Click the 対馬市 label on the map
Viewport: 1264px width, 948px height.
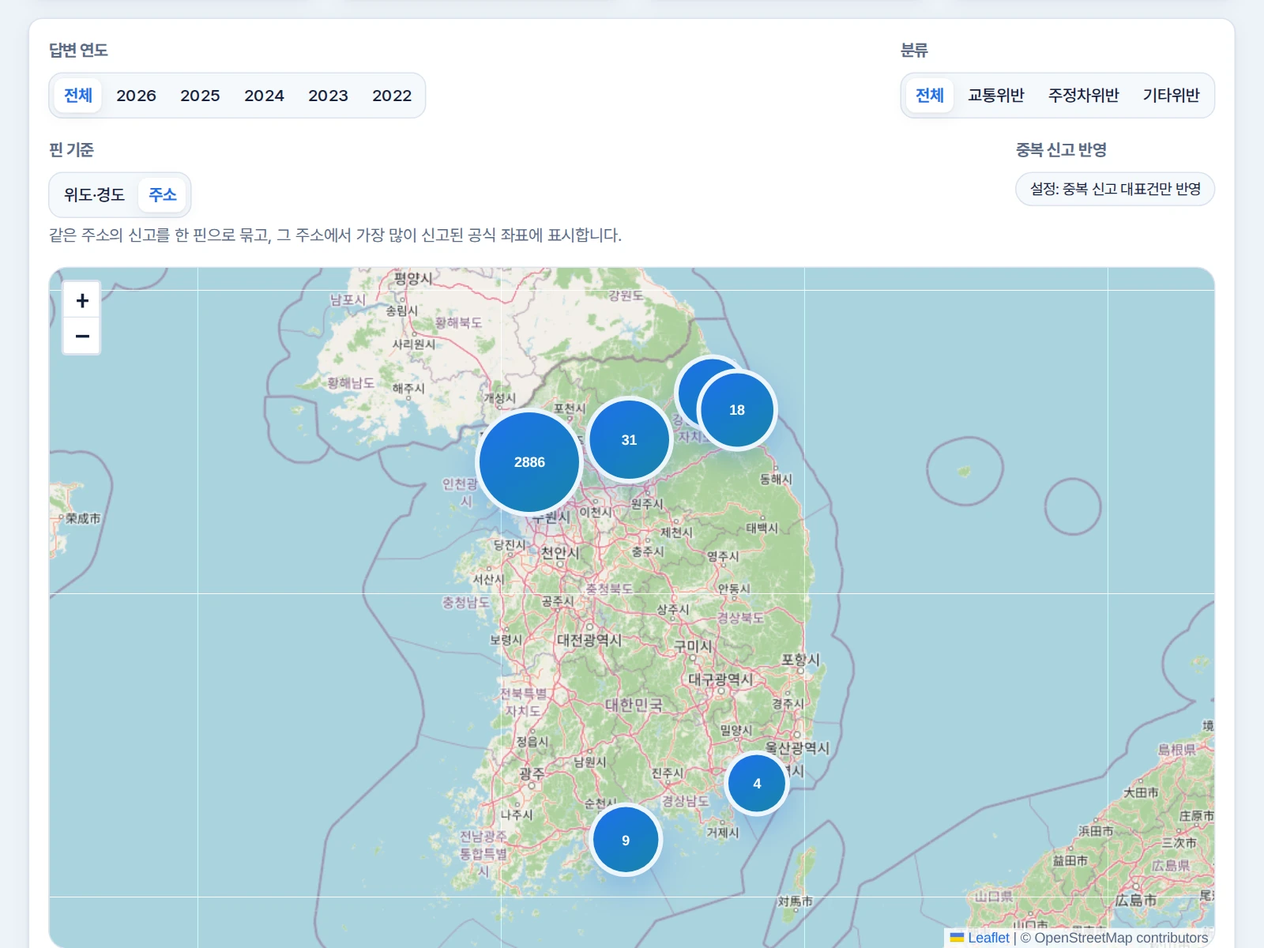795,901
